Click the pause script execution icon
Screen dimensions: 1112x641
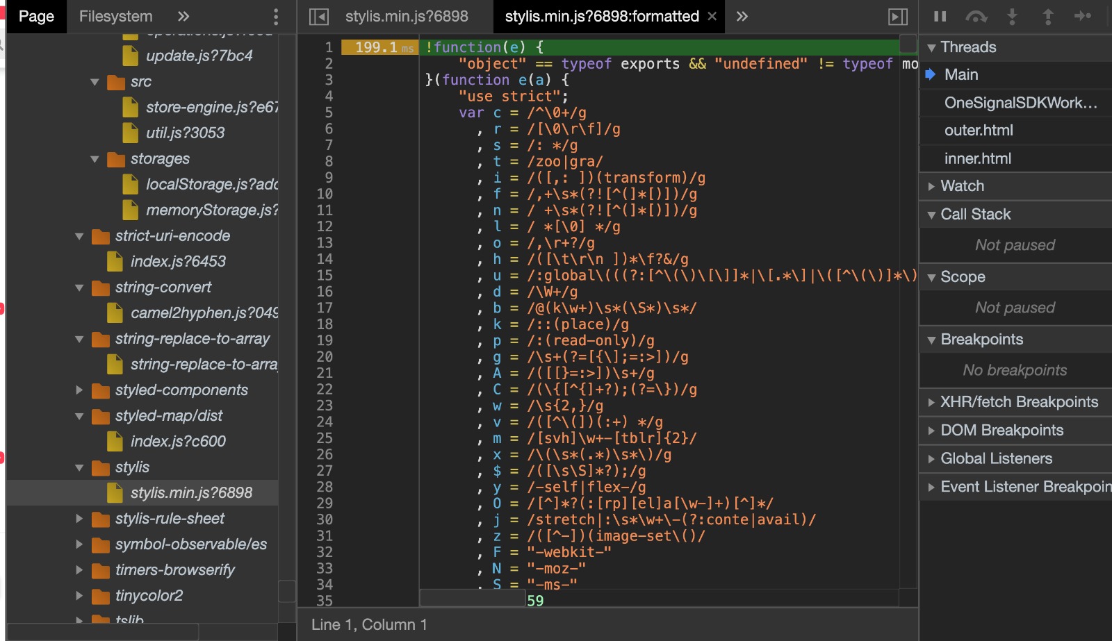point(941,17)
